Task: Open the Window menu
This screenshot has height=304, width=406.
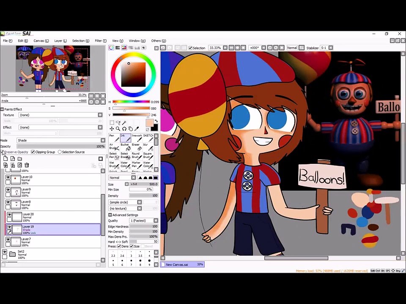Action: tap(137, 41)
